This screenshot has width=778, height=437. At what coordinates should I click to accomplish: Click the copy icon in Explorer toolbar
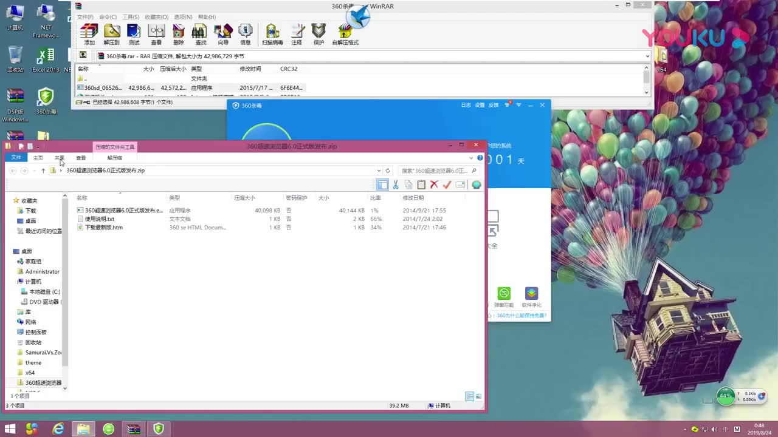coord(408,185)
